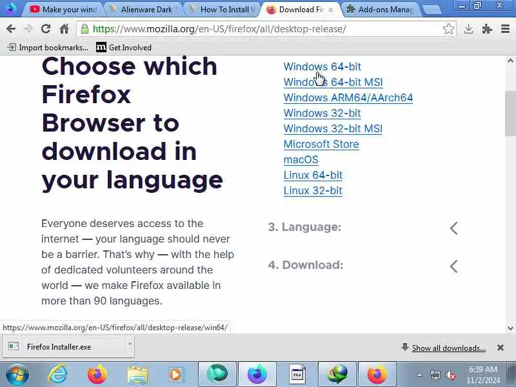Open the Windows Start button
Viewport: 516px width, 387px height.
[17, 374]
